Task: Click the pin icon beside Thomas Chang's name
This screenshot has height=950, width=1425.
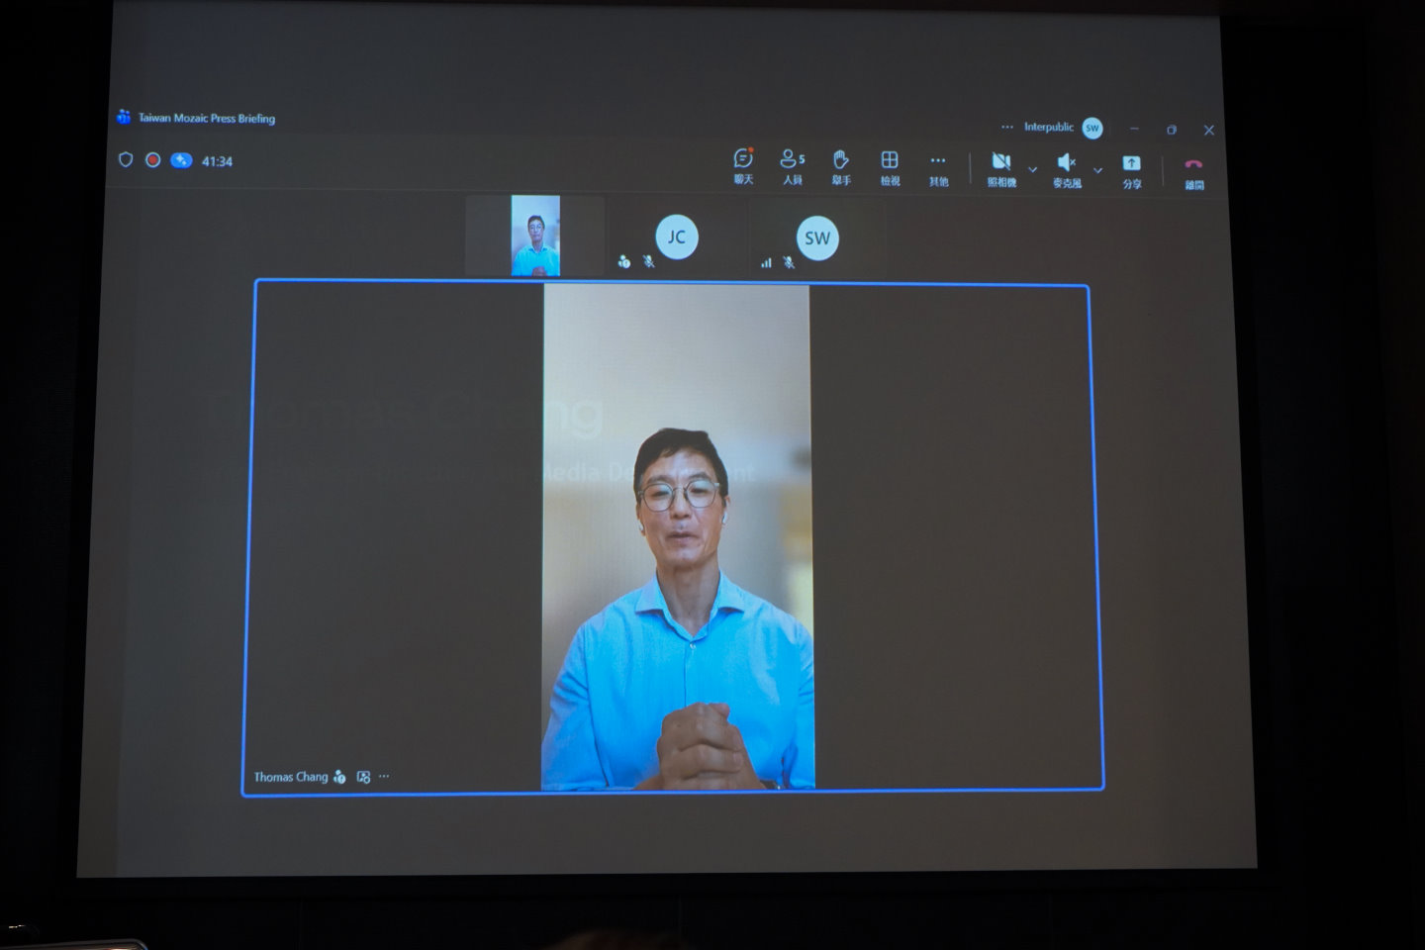Action: point(363,777)
